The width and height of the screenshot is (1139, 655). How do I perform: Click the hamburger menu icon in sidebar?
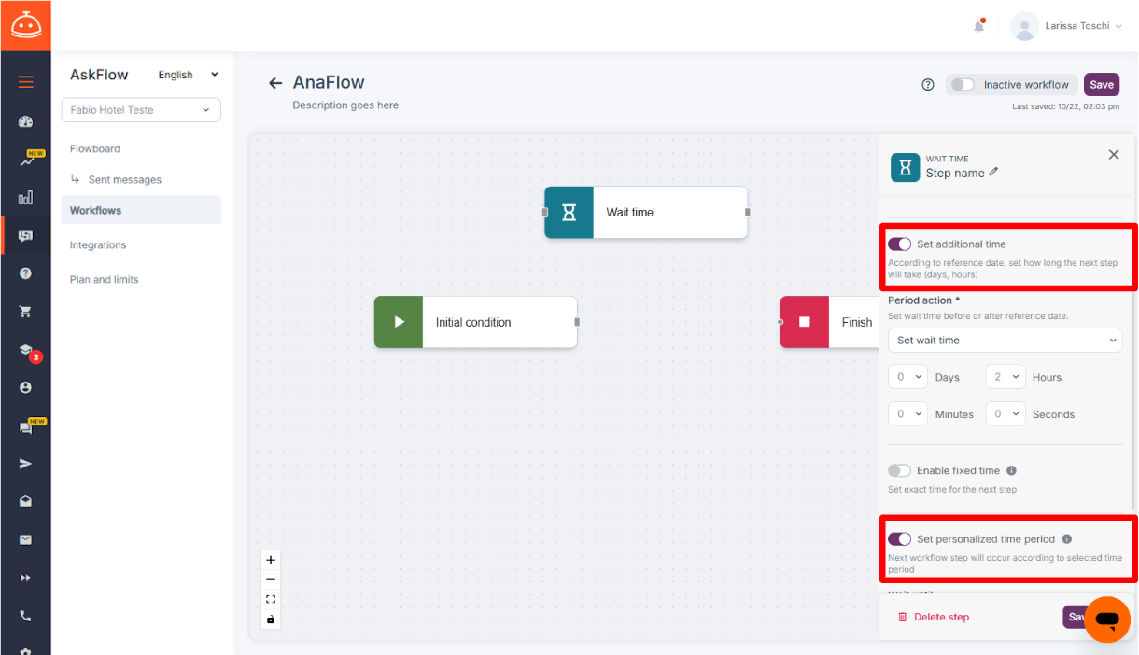[25, 82]
